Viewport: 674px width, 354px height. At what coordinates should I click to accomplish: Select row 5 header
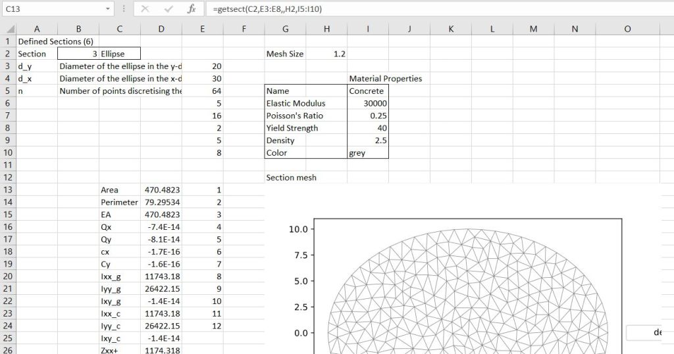[x=8, y=91]
